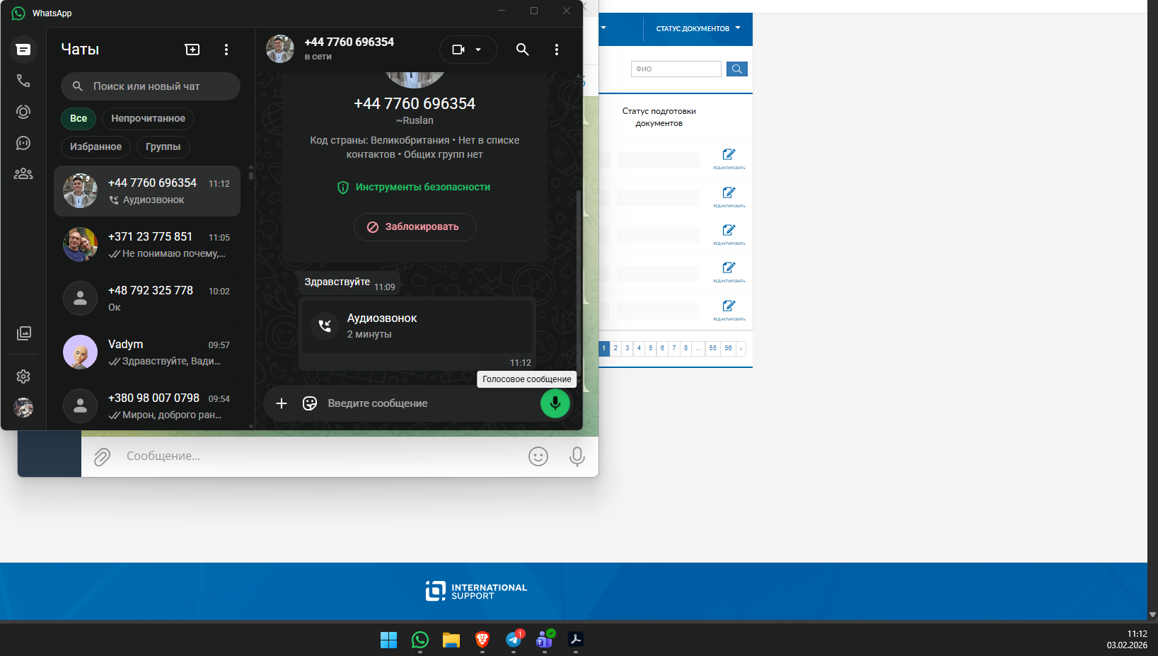
Task: Click the blue search button next to ФИО
Action: (737, 69)
